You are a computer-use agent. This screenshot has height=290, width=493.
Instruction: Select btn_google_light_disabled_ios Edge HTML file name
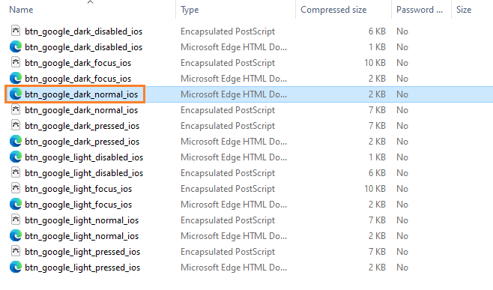(x=84, y=157)
